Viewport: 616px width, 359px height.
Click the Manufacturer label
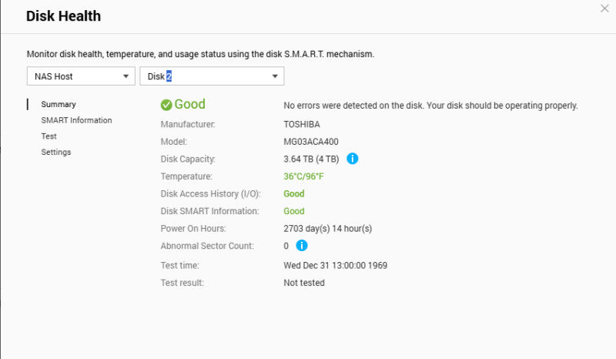[x=188, y=124]
